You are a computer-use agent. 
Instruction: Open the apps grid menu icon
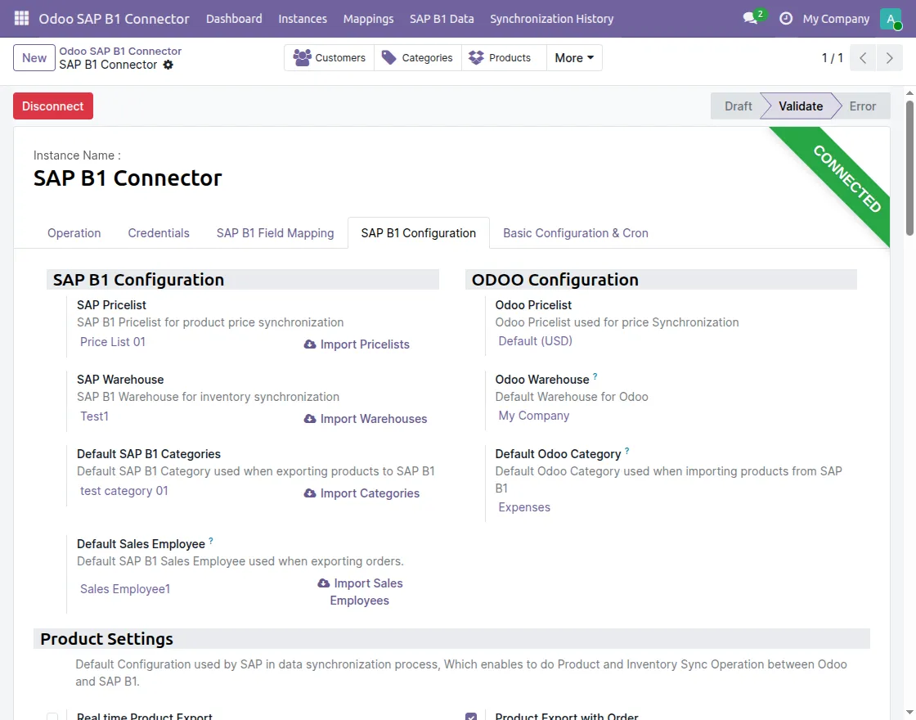(x=21, y=18)
